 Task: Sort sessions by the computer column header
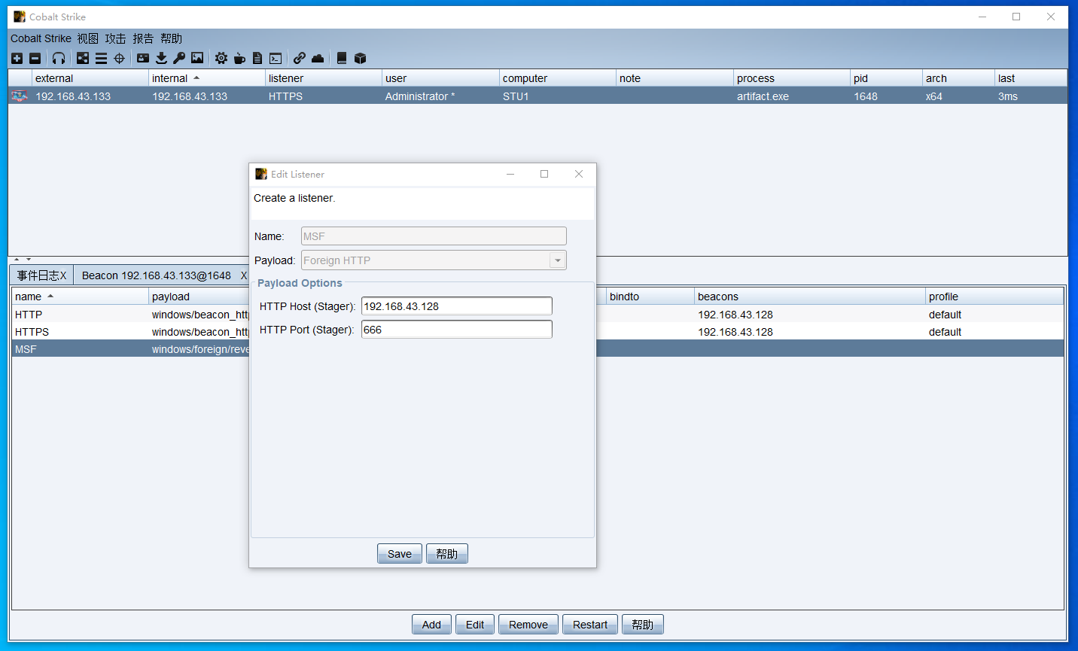(558, 78)
